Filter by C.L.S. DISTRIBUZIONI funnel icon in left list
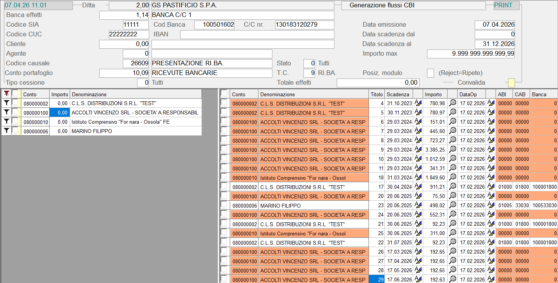The image size is (558, 283). click(x=7, y=103)
